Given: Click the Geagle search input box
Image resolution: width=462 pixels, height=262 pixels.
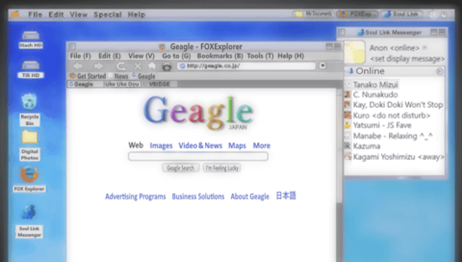Looking at the screenshot, I should (x=198, y=156).
